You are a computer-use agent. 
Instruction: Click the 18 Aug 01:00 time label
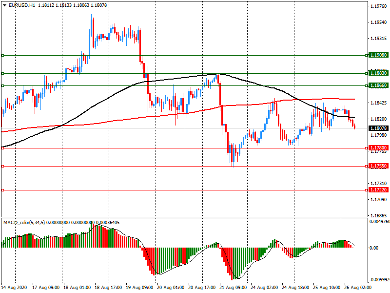tap(77, 288)
